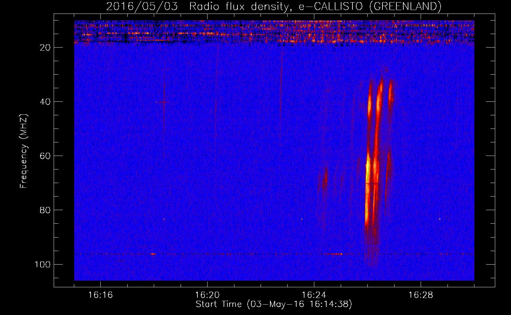
Task: Click the 16:16 time tick label
Action: point(100,295)
